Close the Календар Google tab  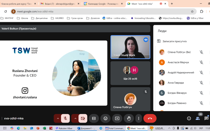tap(122, 4)
